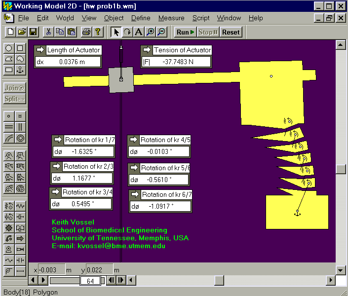This screenshot has width=348, height=296.
Task: Select the Point element tool
Action: pos(9,116)
